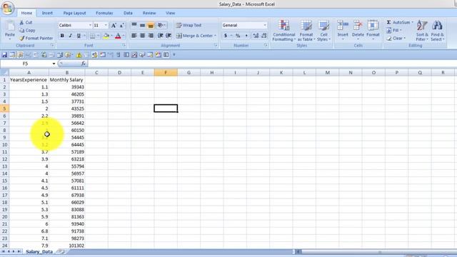Switch to the Data tab
Viewport: 457px width, 257px height.
pos(128,13)
